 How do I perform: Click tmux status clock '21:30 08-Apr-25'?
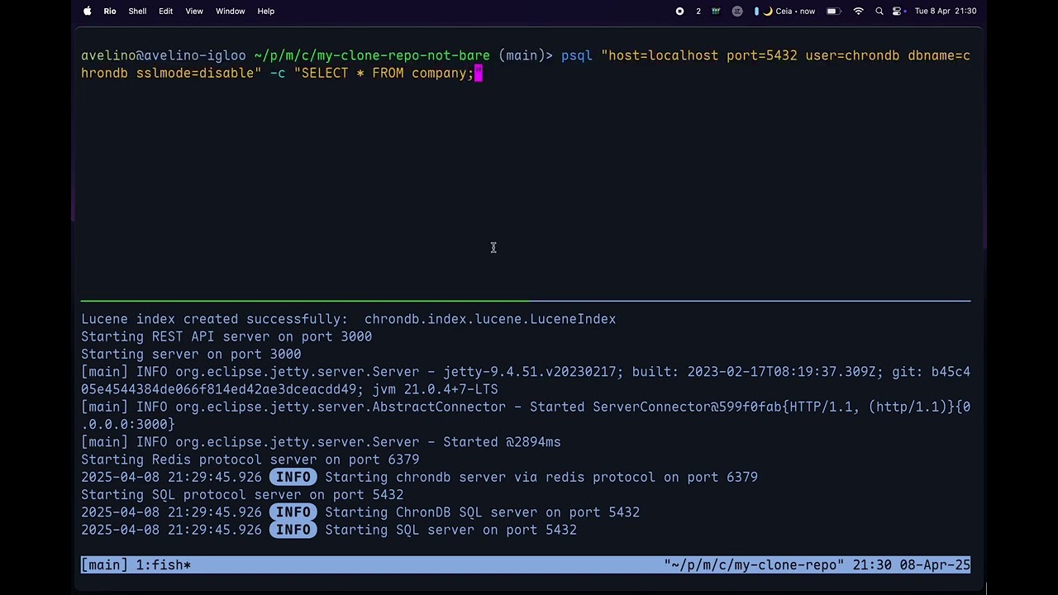(x=912, y=565)
